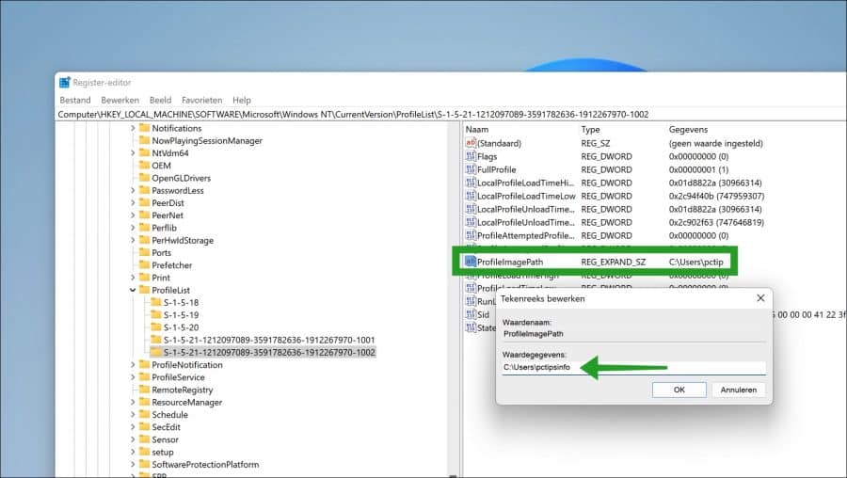This screenshot has width=847, height=478.
Task: Select the RemoteRegistry folder icon
Action: 144,390
